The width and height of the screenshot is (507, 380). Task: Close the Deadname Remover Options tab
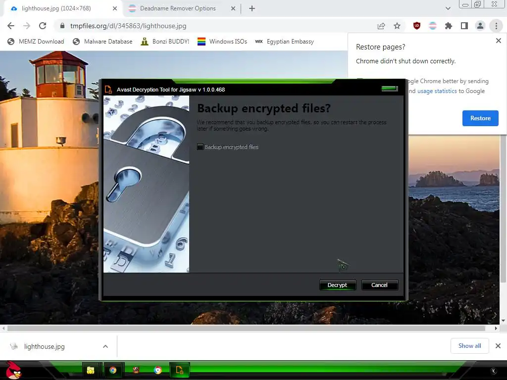point(233,8)
